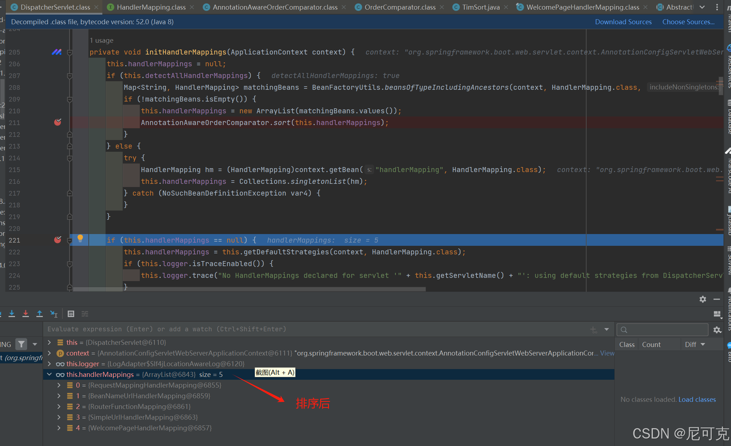The image size is (731, 446).
Task: Click the Run to Cursor icon
Action: pyautogui.click(x=54, y=313)
